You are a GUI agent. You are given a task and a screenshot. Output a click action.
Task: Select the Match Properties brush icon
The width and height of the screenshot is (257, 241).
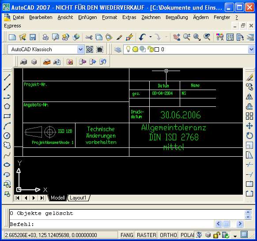pos(119,37)
